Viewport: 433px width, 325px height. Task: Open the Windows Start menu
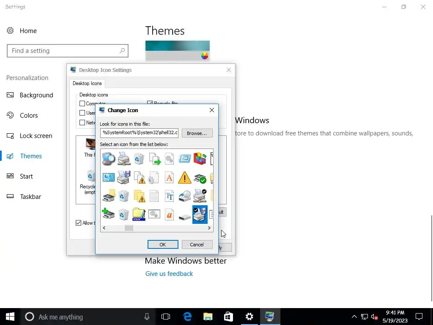coord(10,317)
